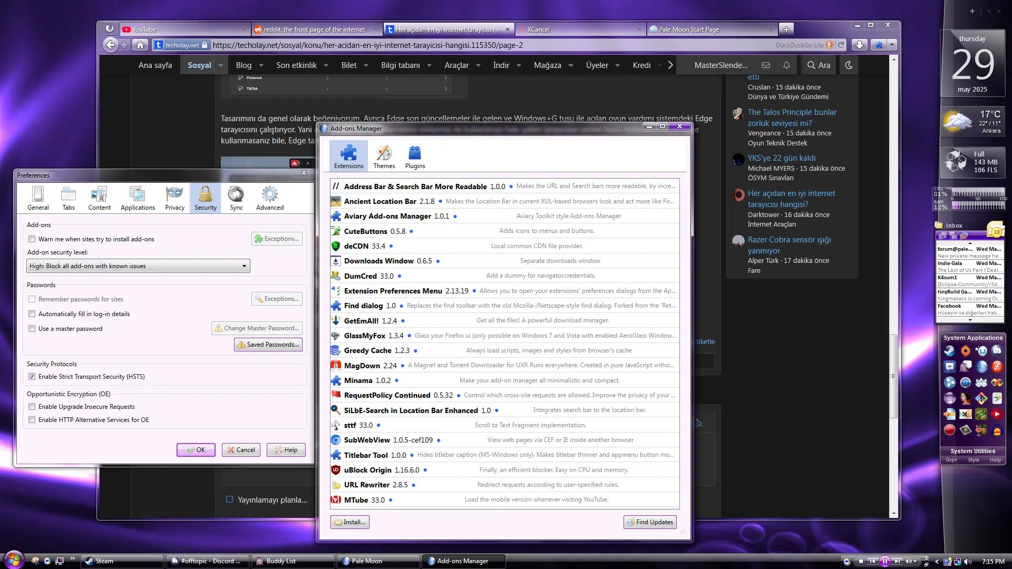
Task: Select Sync pane in Preferences
Action: [236, 198]
